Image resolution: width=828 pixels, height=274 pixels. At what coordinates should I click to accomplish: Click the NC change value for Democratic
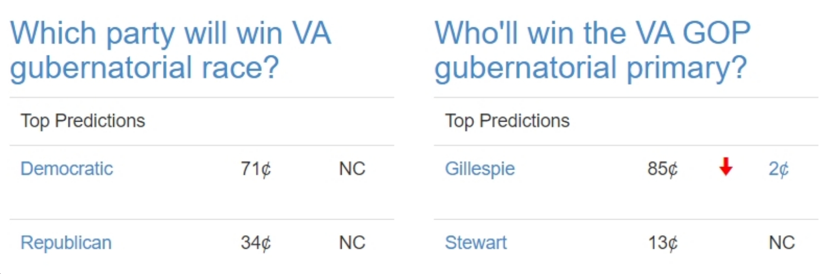[x=352, y=169]
